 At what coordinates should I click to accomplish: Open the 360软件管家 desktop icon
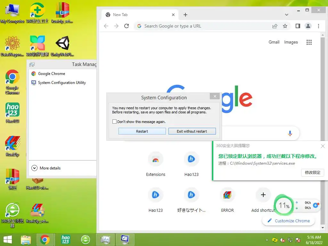(37, 46)
